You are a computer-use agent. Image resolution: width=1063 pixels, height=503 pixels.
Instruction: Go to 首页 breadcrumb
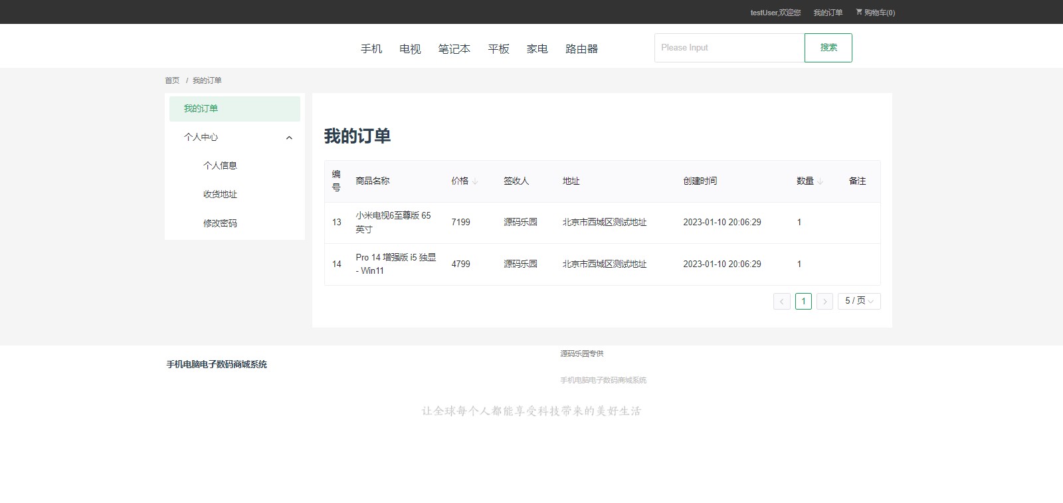[172, 80]
